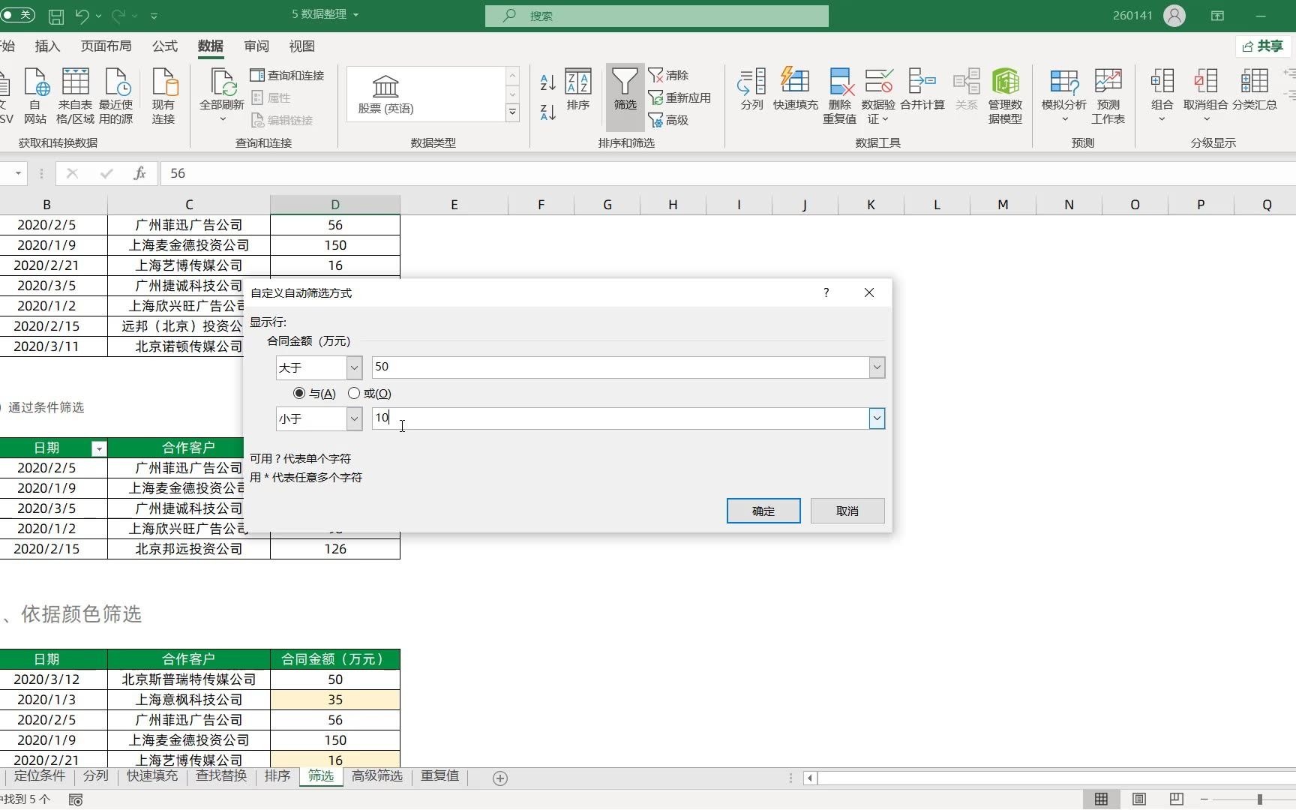The width and height of the screenshot is (1296, 810).
Task: Switch to Normal view button
Action: [1101, 799]
